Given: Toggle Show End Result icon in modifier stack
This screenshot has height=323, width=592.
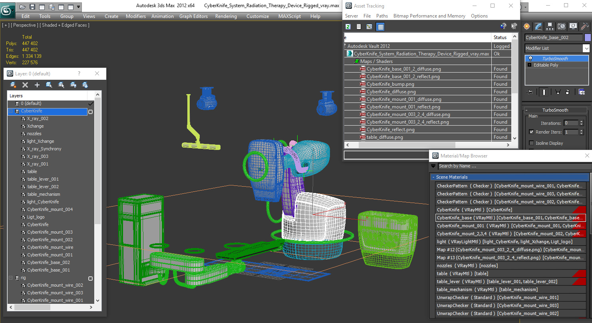Looking at the screenshot, I should pyautogui.click(x=544, y=92).
